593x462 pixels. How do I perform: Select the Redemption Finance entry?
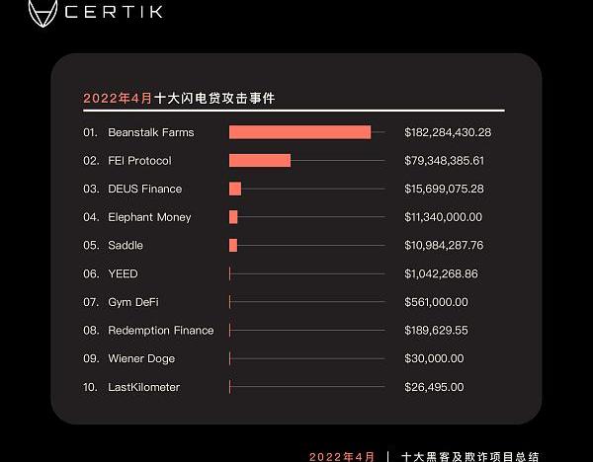click(160, 331)
